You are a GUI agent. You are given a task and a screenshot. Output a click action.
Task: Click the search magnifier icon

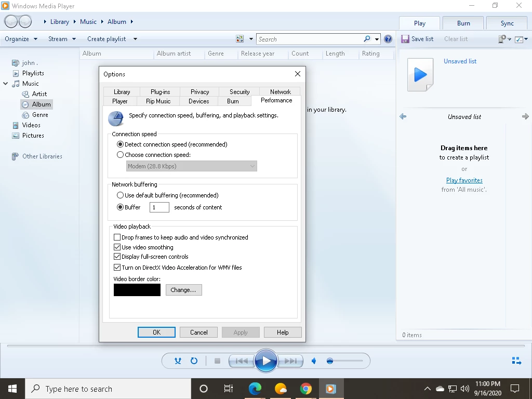tap(367, 39)
